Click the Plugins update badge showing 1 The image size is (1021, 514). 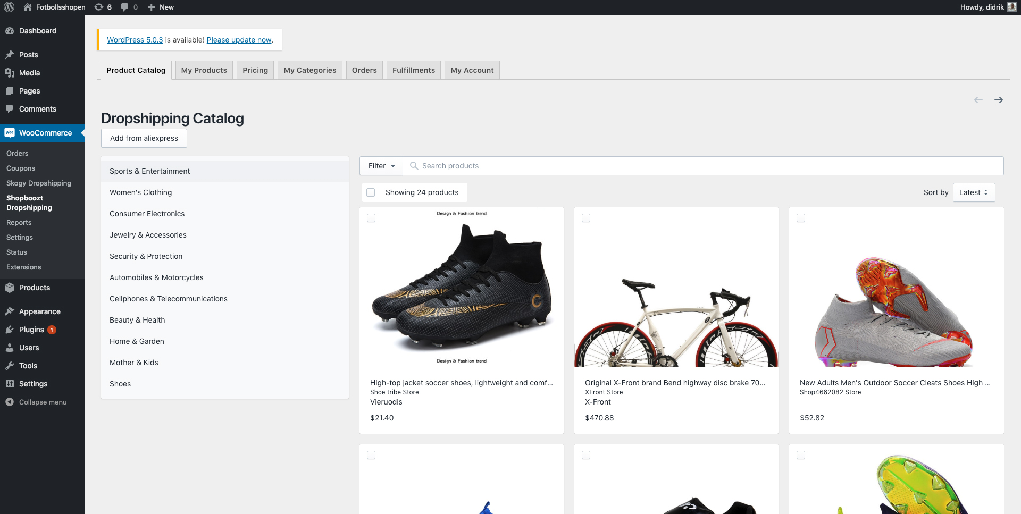52,330
